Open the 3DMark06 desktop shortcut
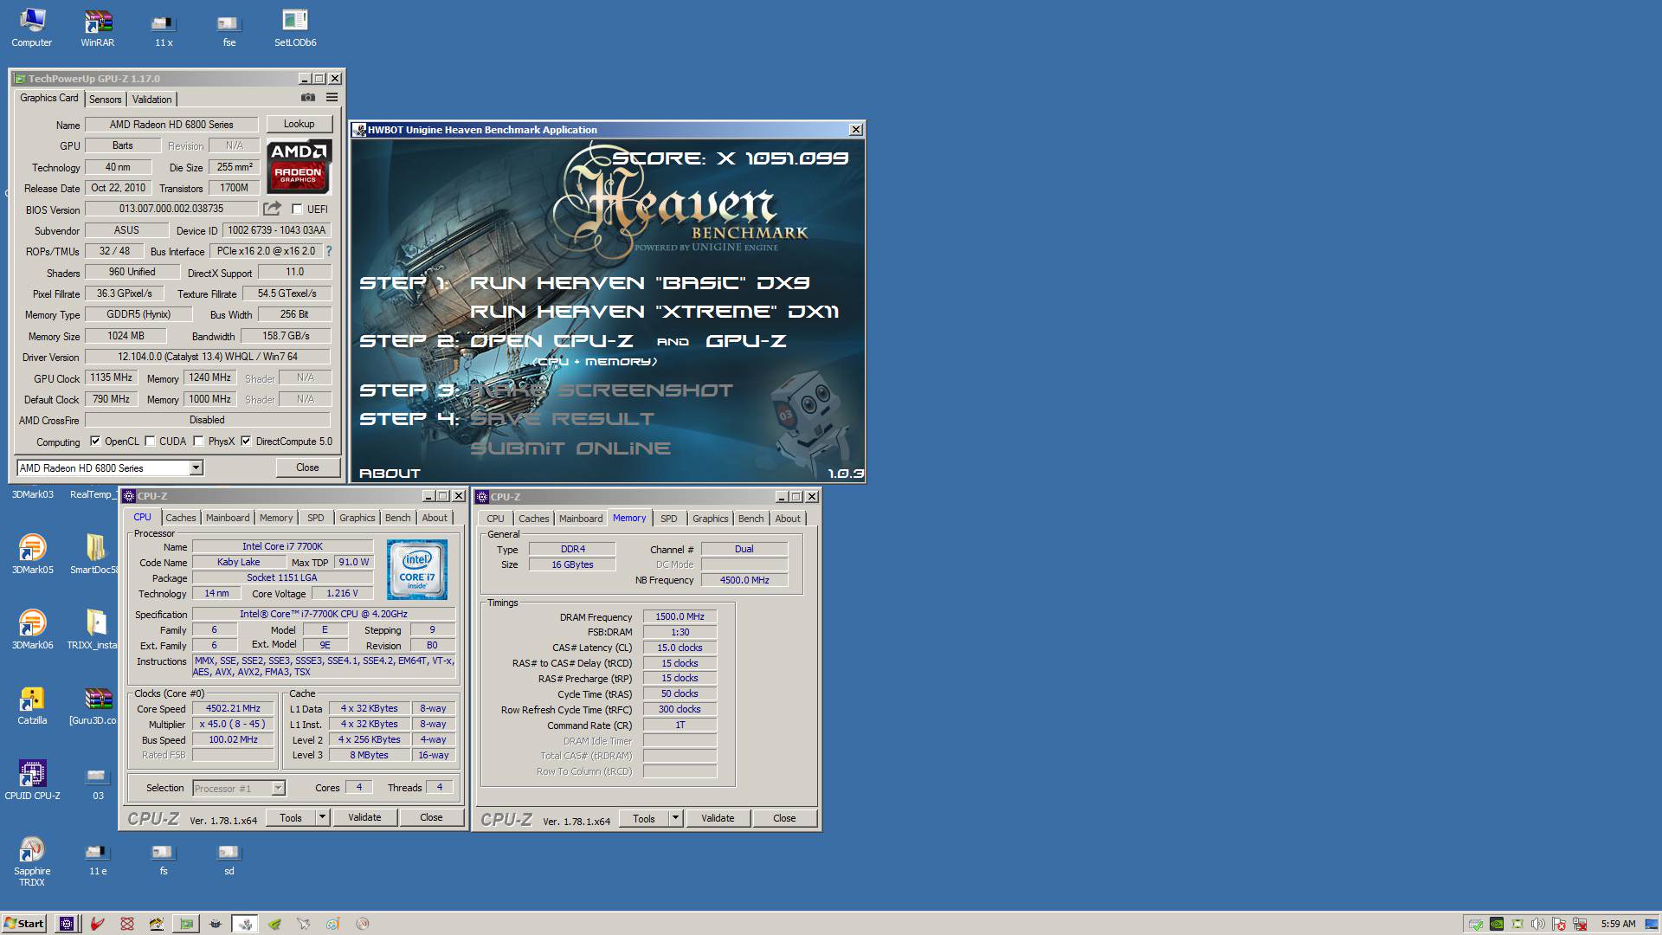The image size is (1662, 935). click(x=32, y=629)
